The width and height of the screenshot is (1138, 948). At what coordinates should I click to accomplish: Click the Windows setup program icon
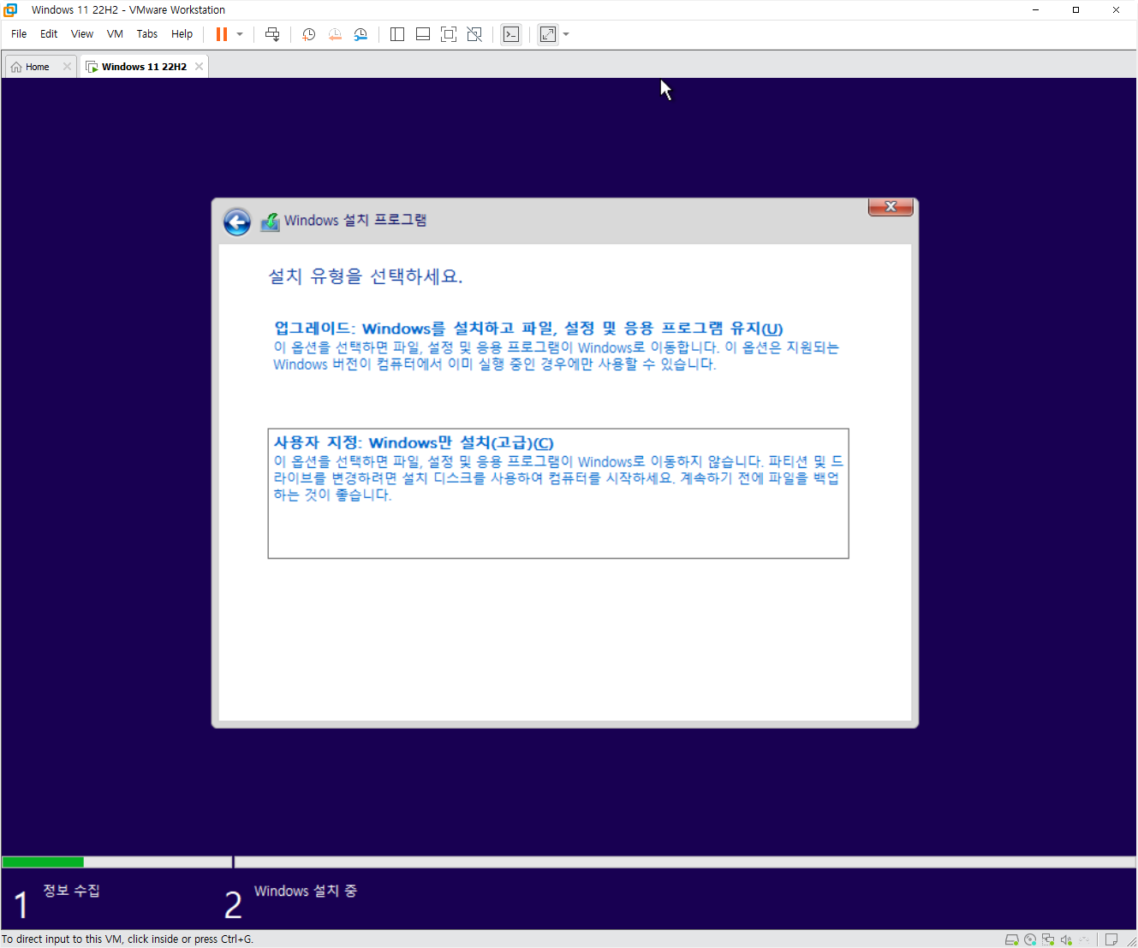[270, 222]
